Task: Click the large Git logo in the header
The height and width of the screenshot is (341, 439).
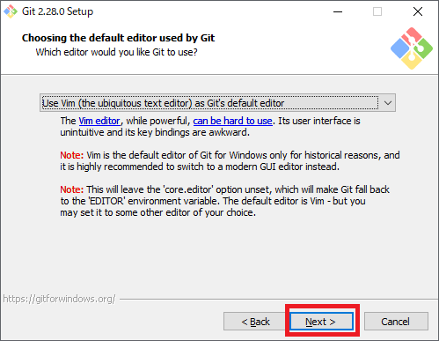Action: point(412,48)
